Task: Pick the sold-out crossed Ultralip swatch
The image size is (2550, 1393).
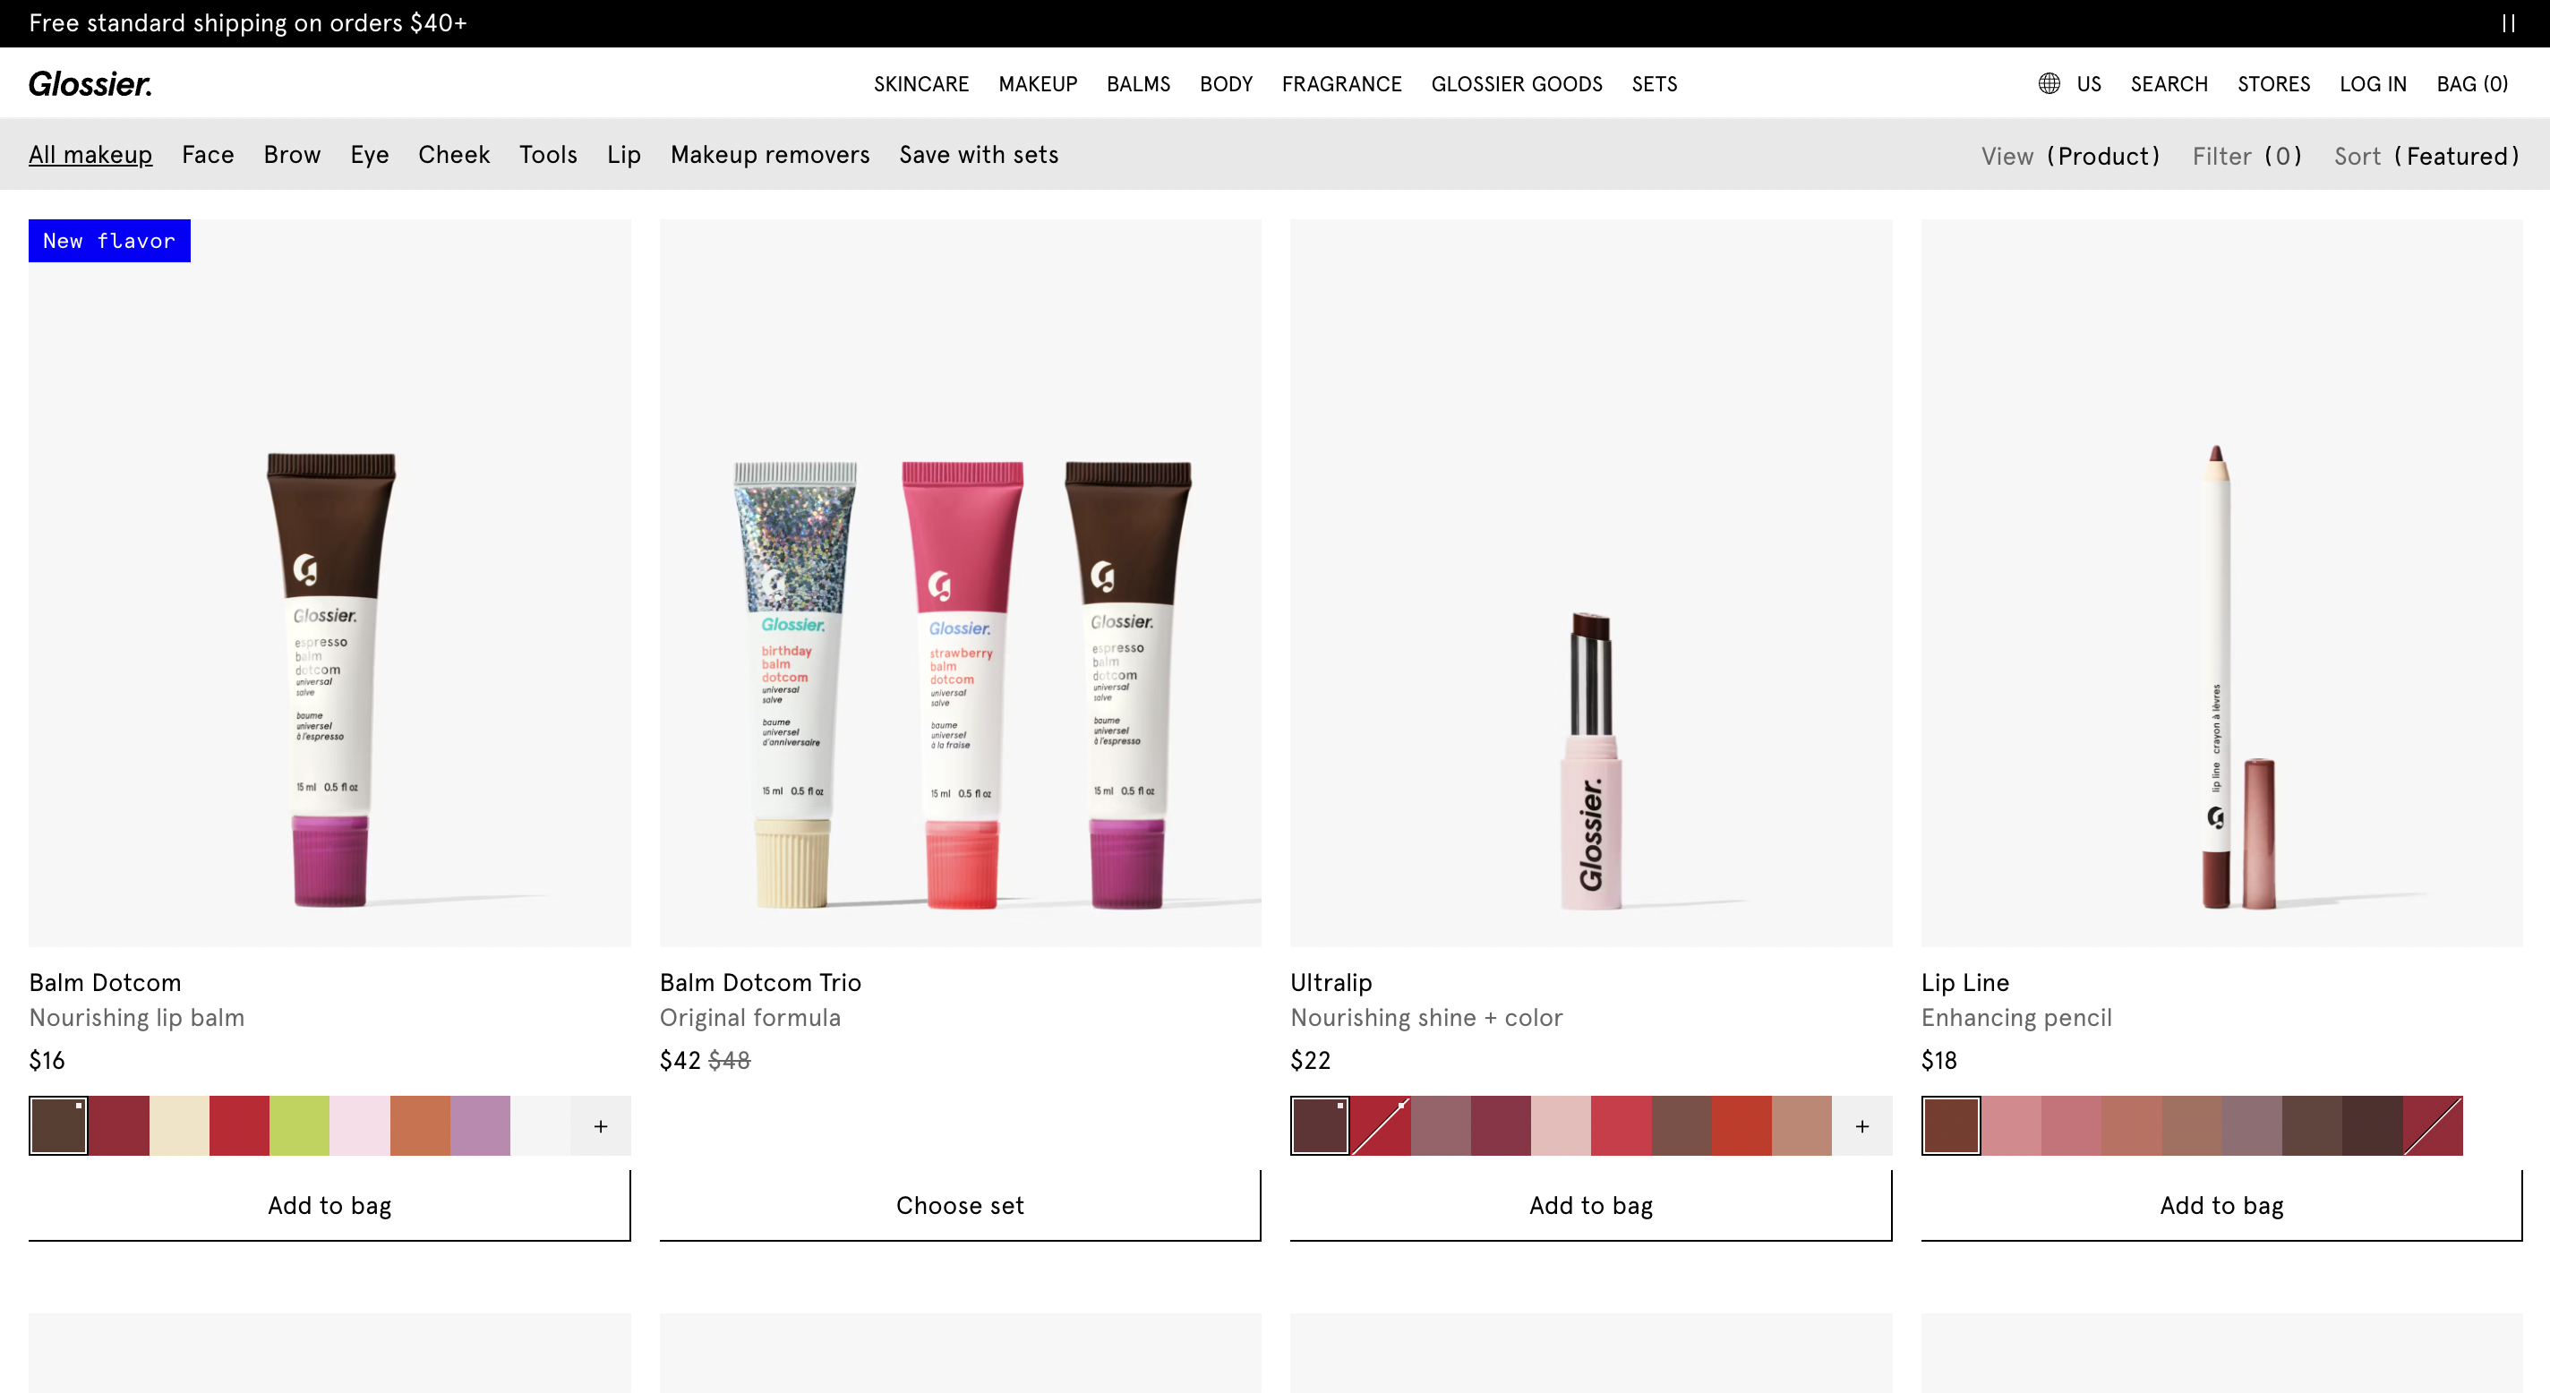Action: (x=1380, y=1125)
